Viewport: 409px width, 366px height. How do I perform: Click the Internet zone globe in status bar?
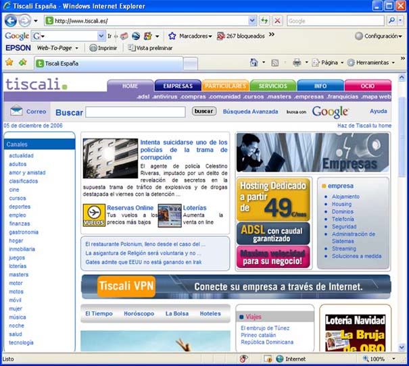(280, 359)
